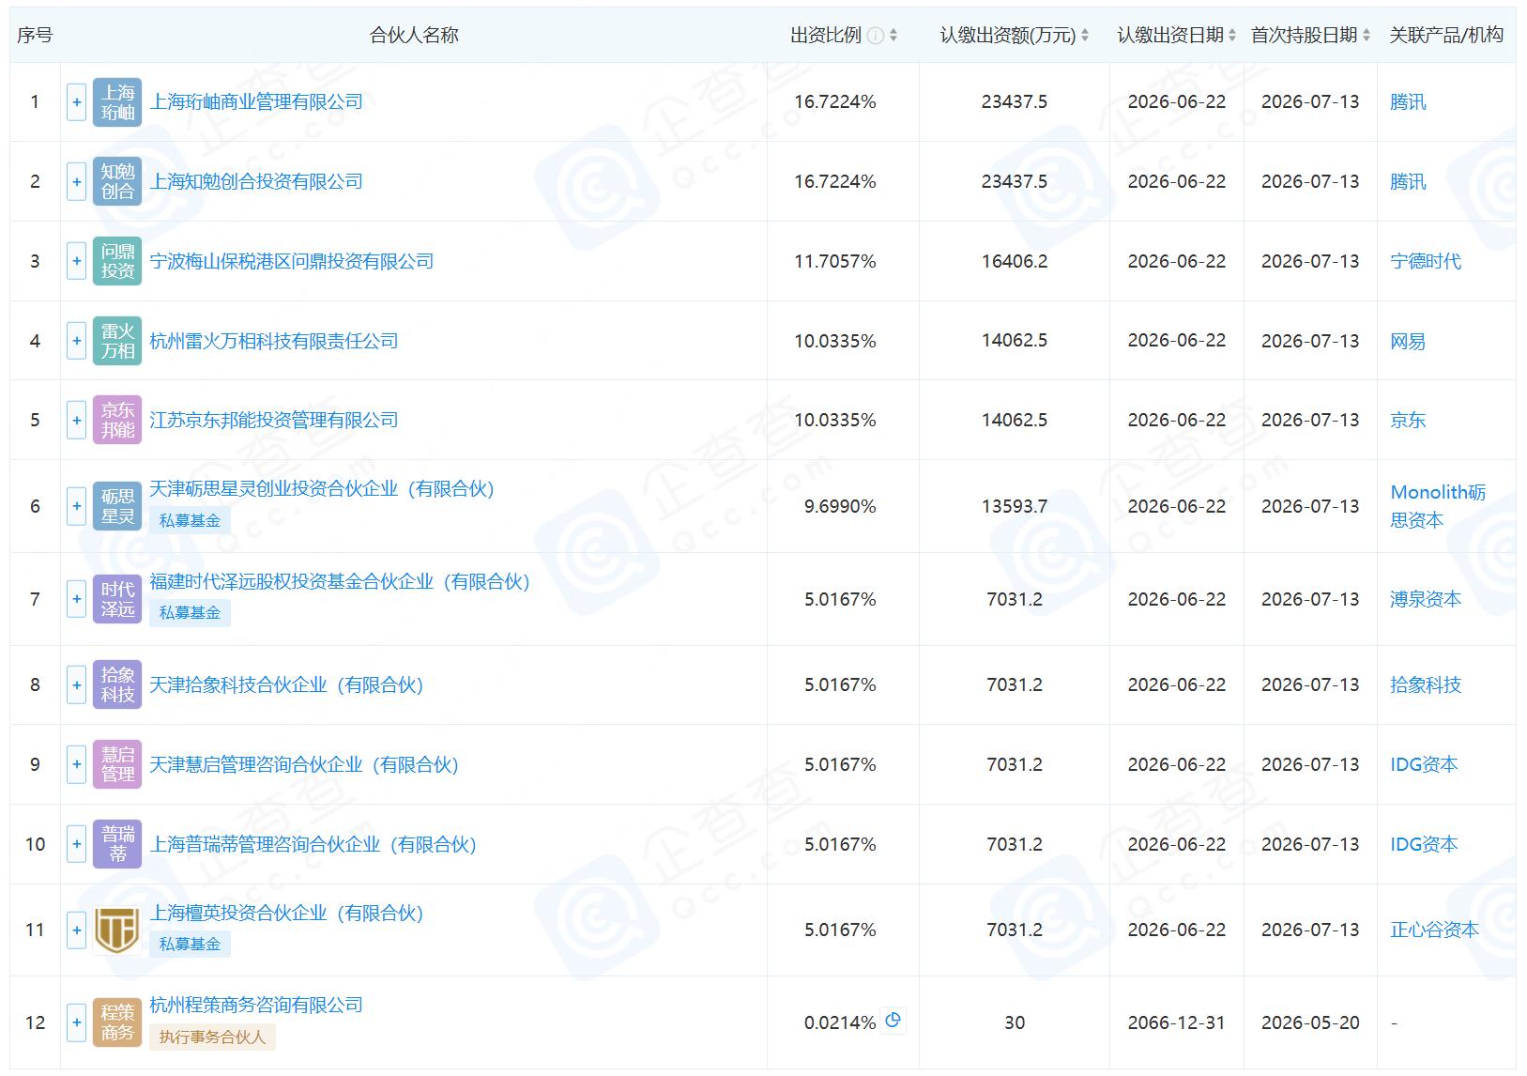
Task: Open the 宁德时代 related institution link
Action: point(1426,261)
